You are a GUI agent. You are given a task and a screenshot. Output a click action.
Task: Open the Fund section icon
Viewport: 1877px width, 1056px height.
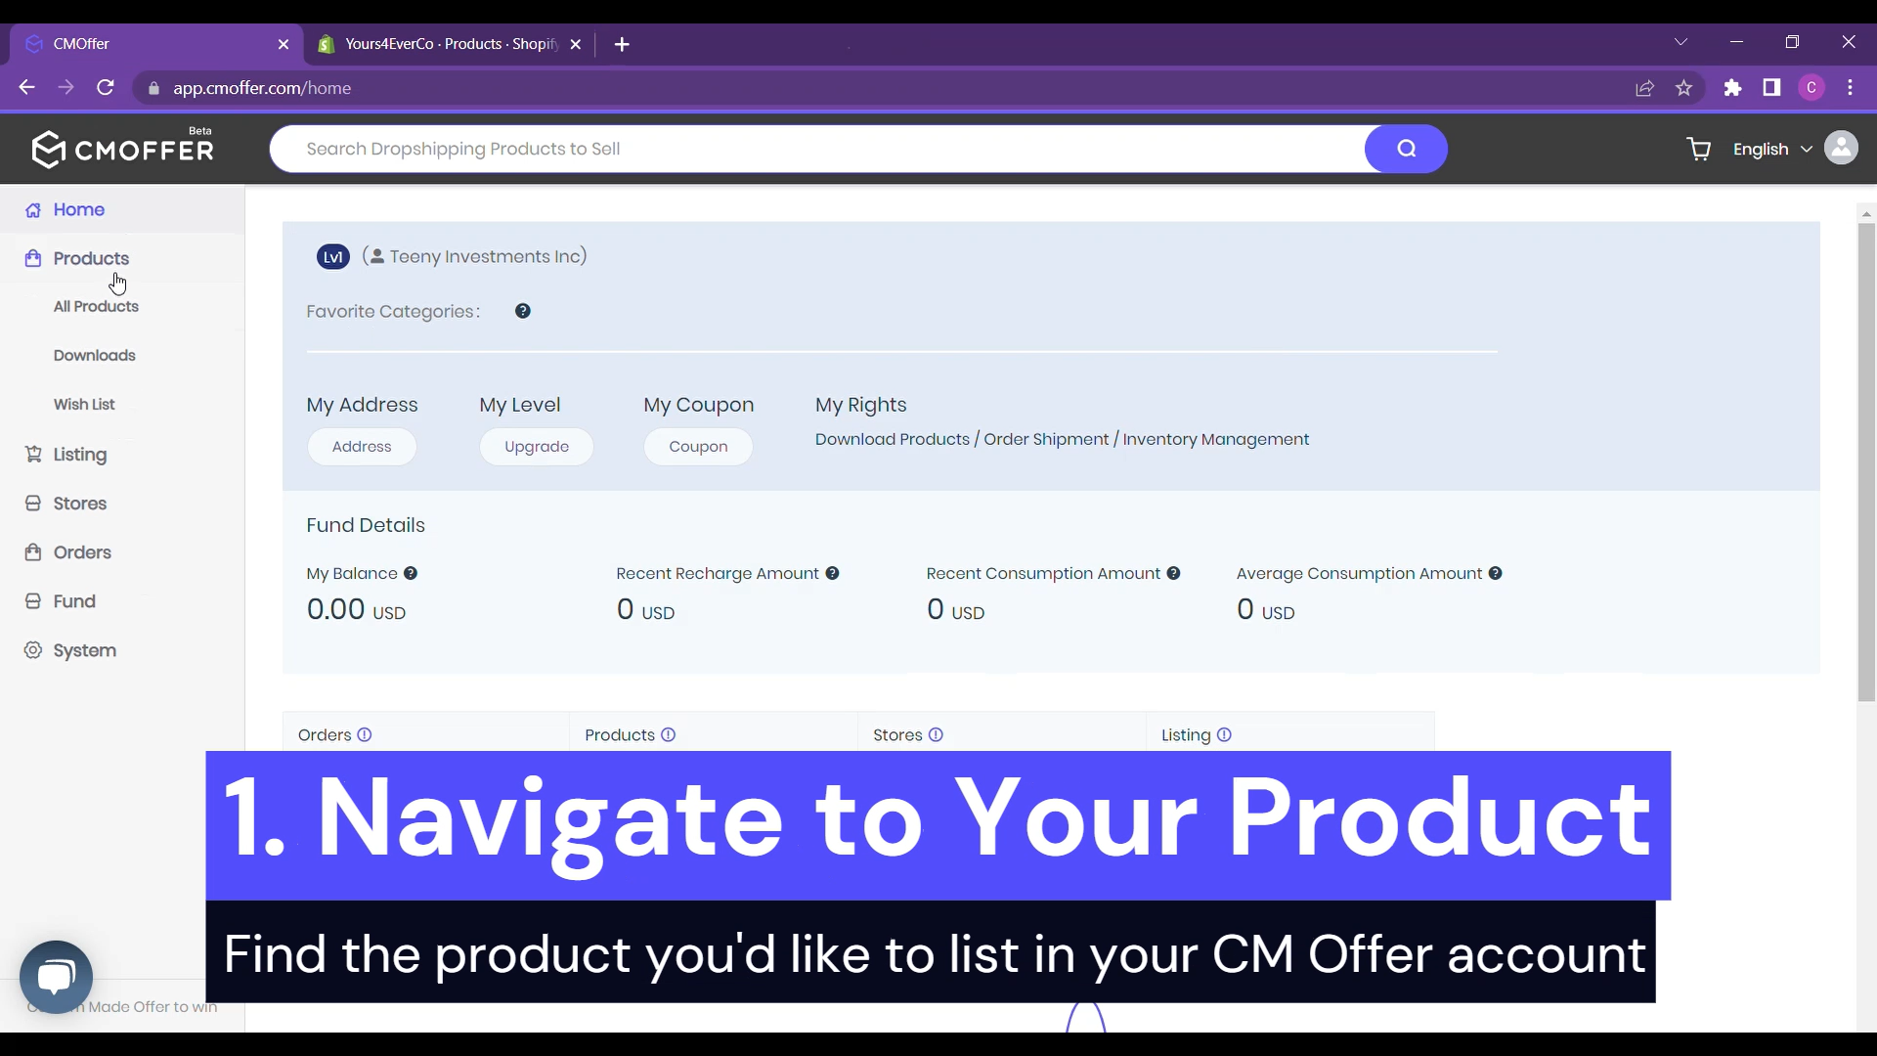pyautogui.click(x=33, y=601)
